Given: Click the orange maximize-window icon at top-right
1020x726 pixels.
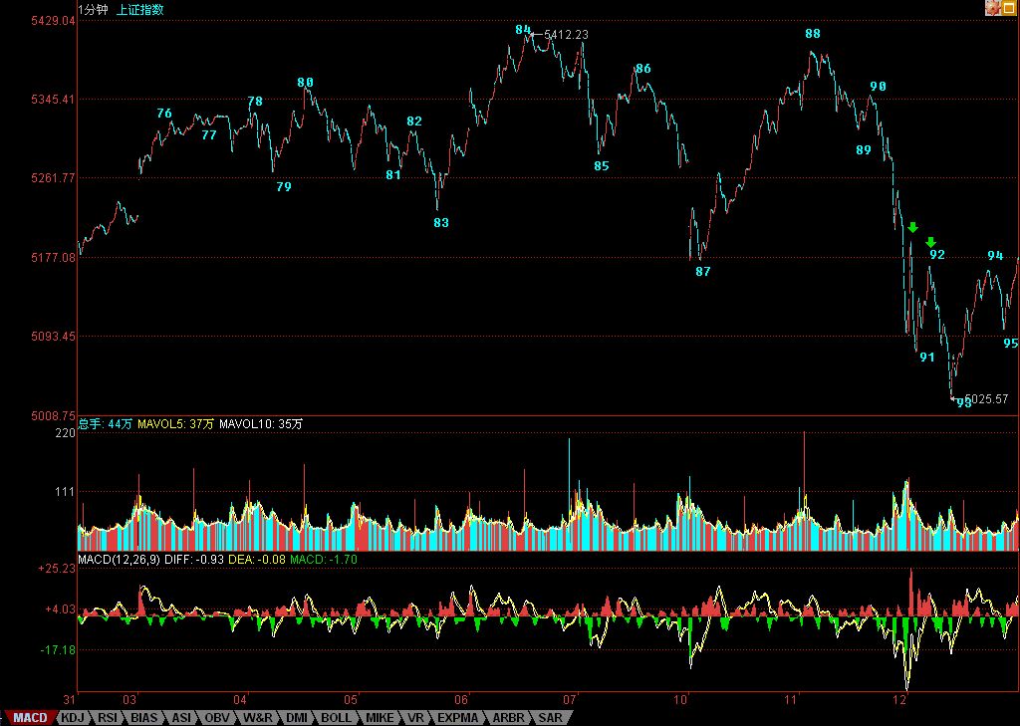Looking at the screenshot, I should 1010,8.
